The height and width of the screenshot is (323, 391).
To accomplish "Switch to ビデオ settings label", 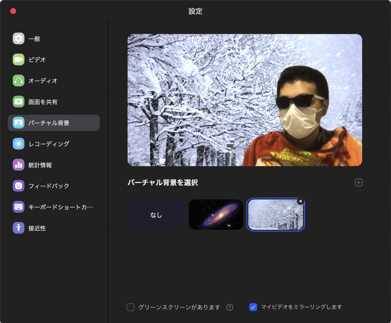I will [37, 60].
